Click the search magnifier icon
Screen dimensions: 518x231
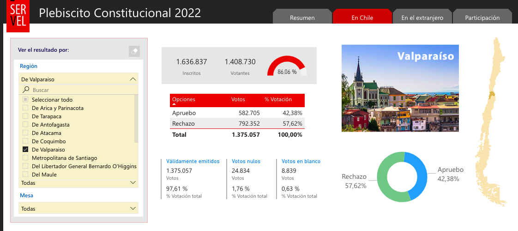[26, 90]
